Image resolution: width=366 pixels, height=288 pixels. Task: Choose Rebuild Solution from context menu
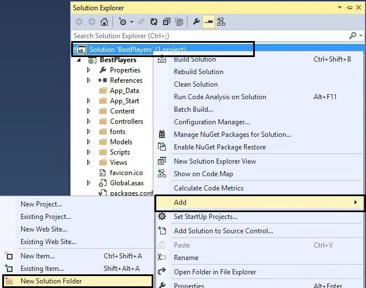[x=198, y=72]
